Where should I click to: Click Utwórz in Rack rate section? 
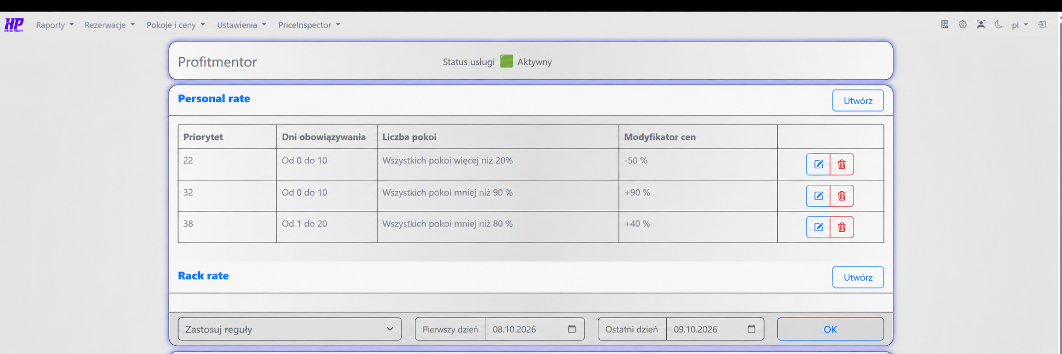(x=858, y=277)
